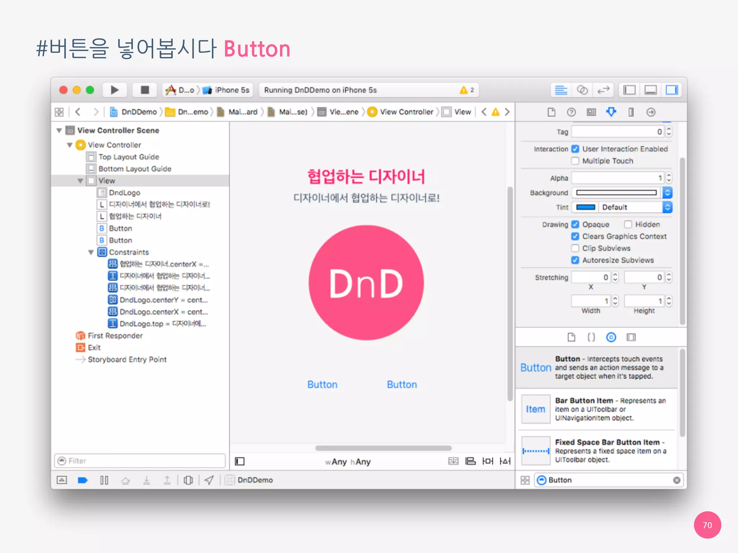Show the Standard editor
This screenshot has width=738, height=553.
[x=561, y=90]
